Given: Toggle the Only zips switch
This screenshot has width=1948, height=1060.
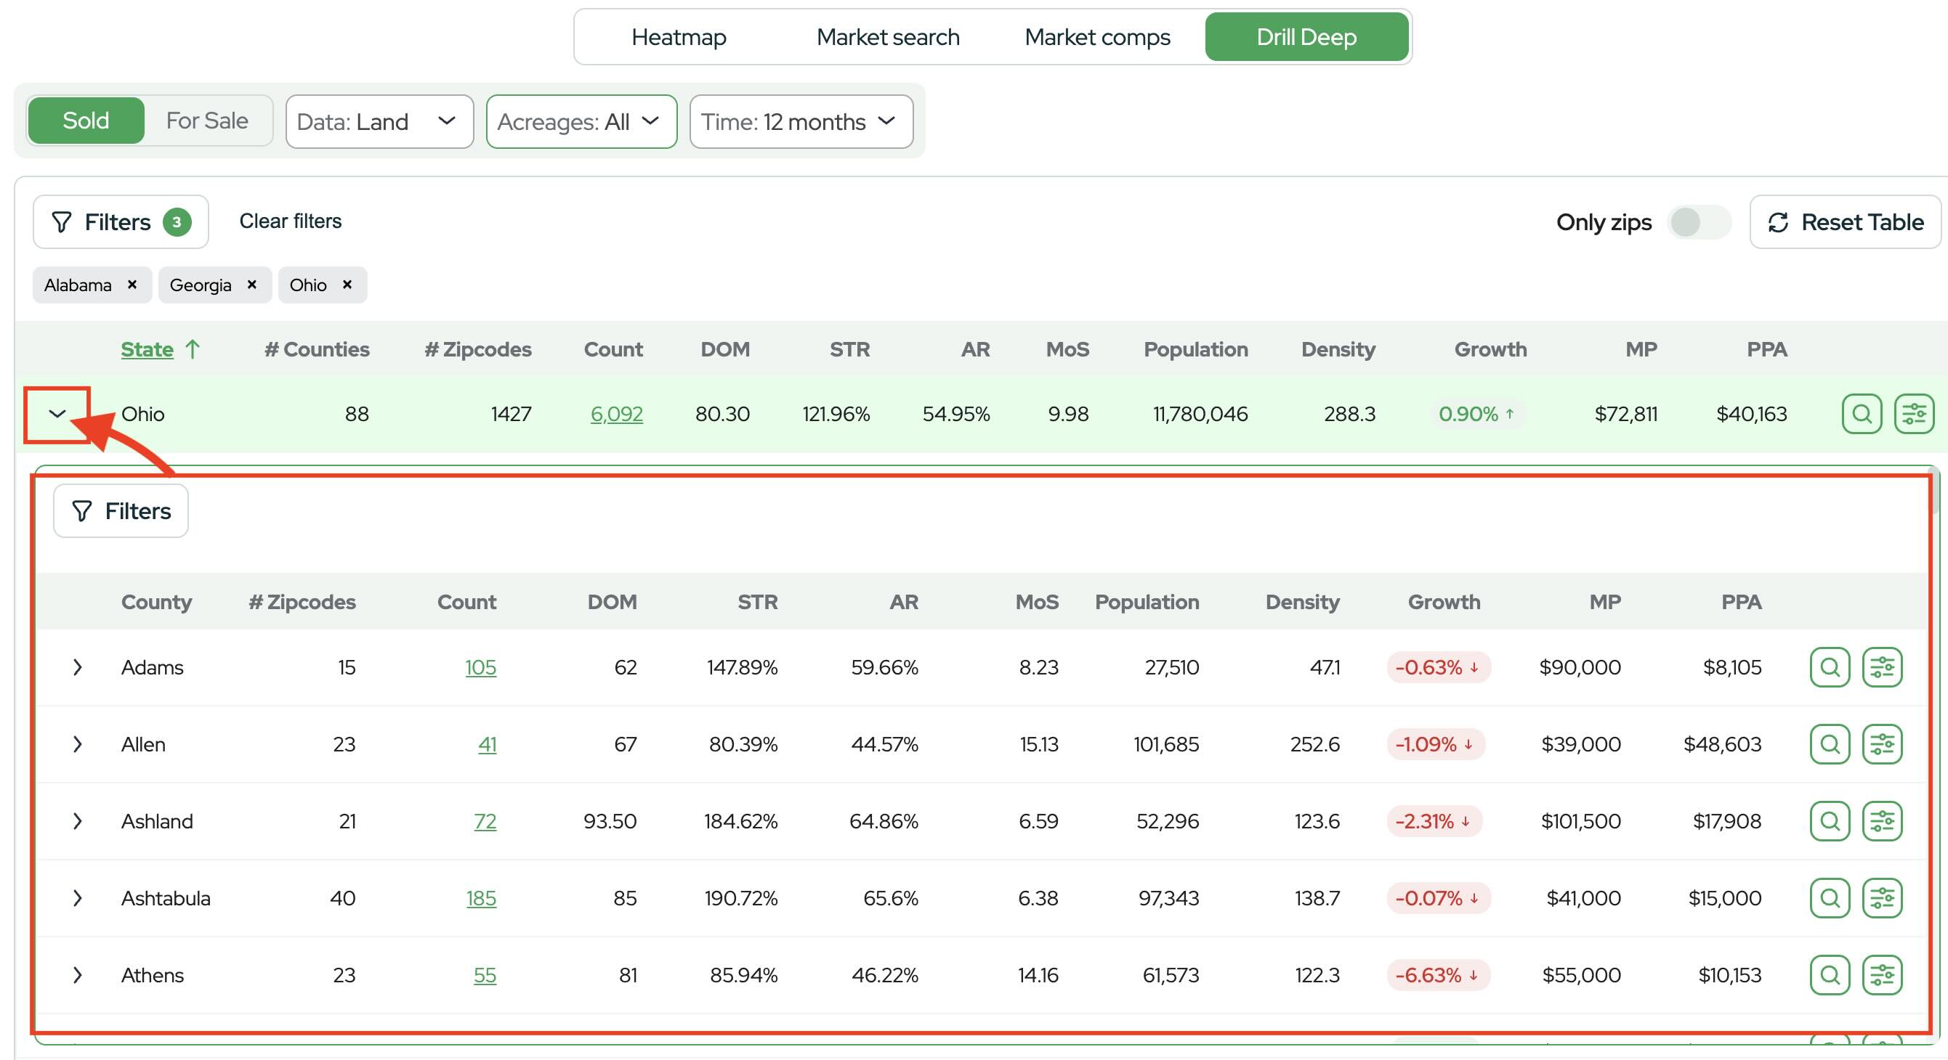Looking at the screenshot, I should pos(1699,222).
